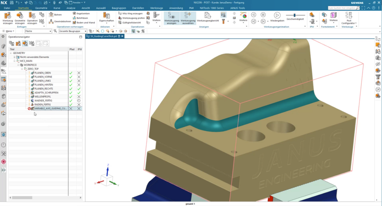This screenshot has height=206, width=382.
Task: Toggle the highlighted display option in Anzeigen group
Action: 223,15
